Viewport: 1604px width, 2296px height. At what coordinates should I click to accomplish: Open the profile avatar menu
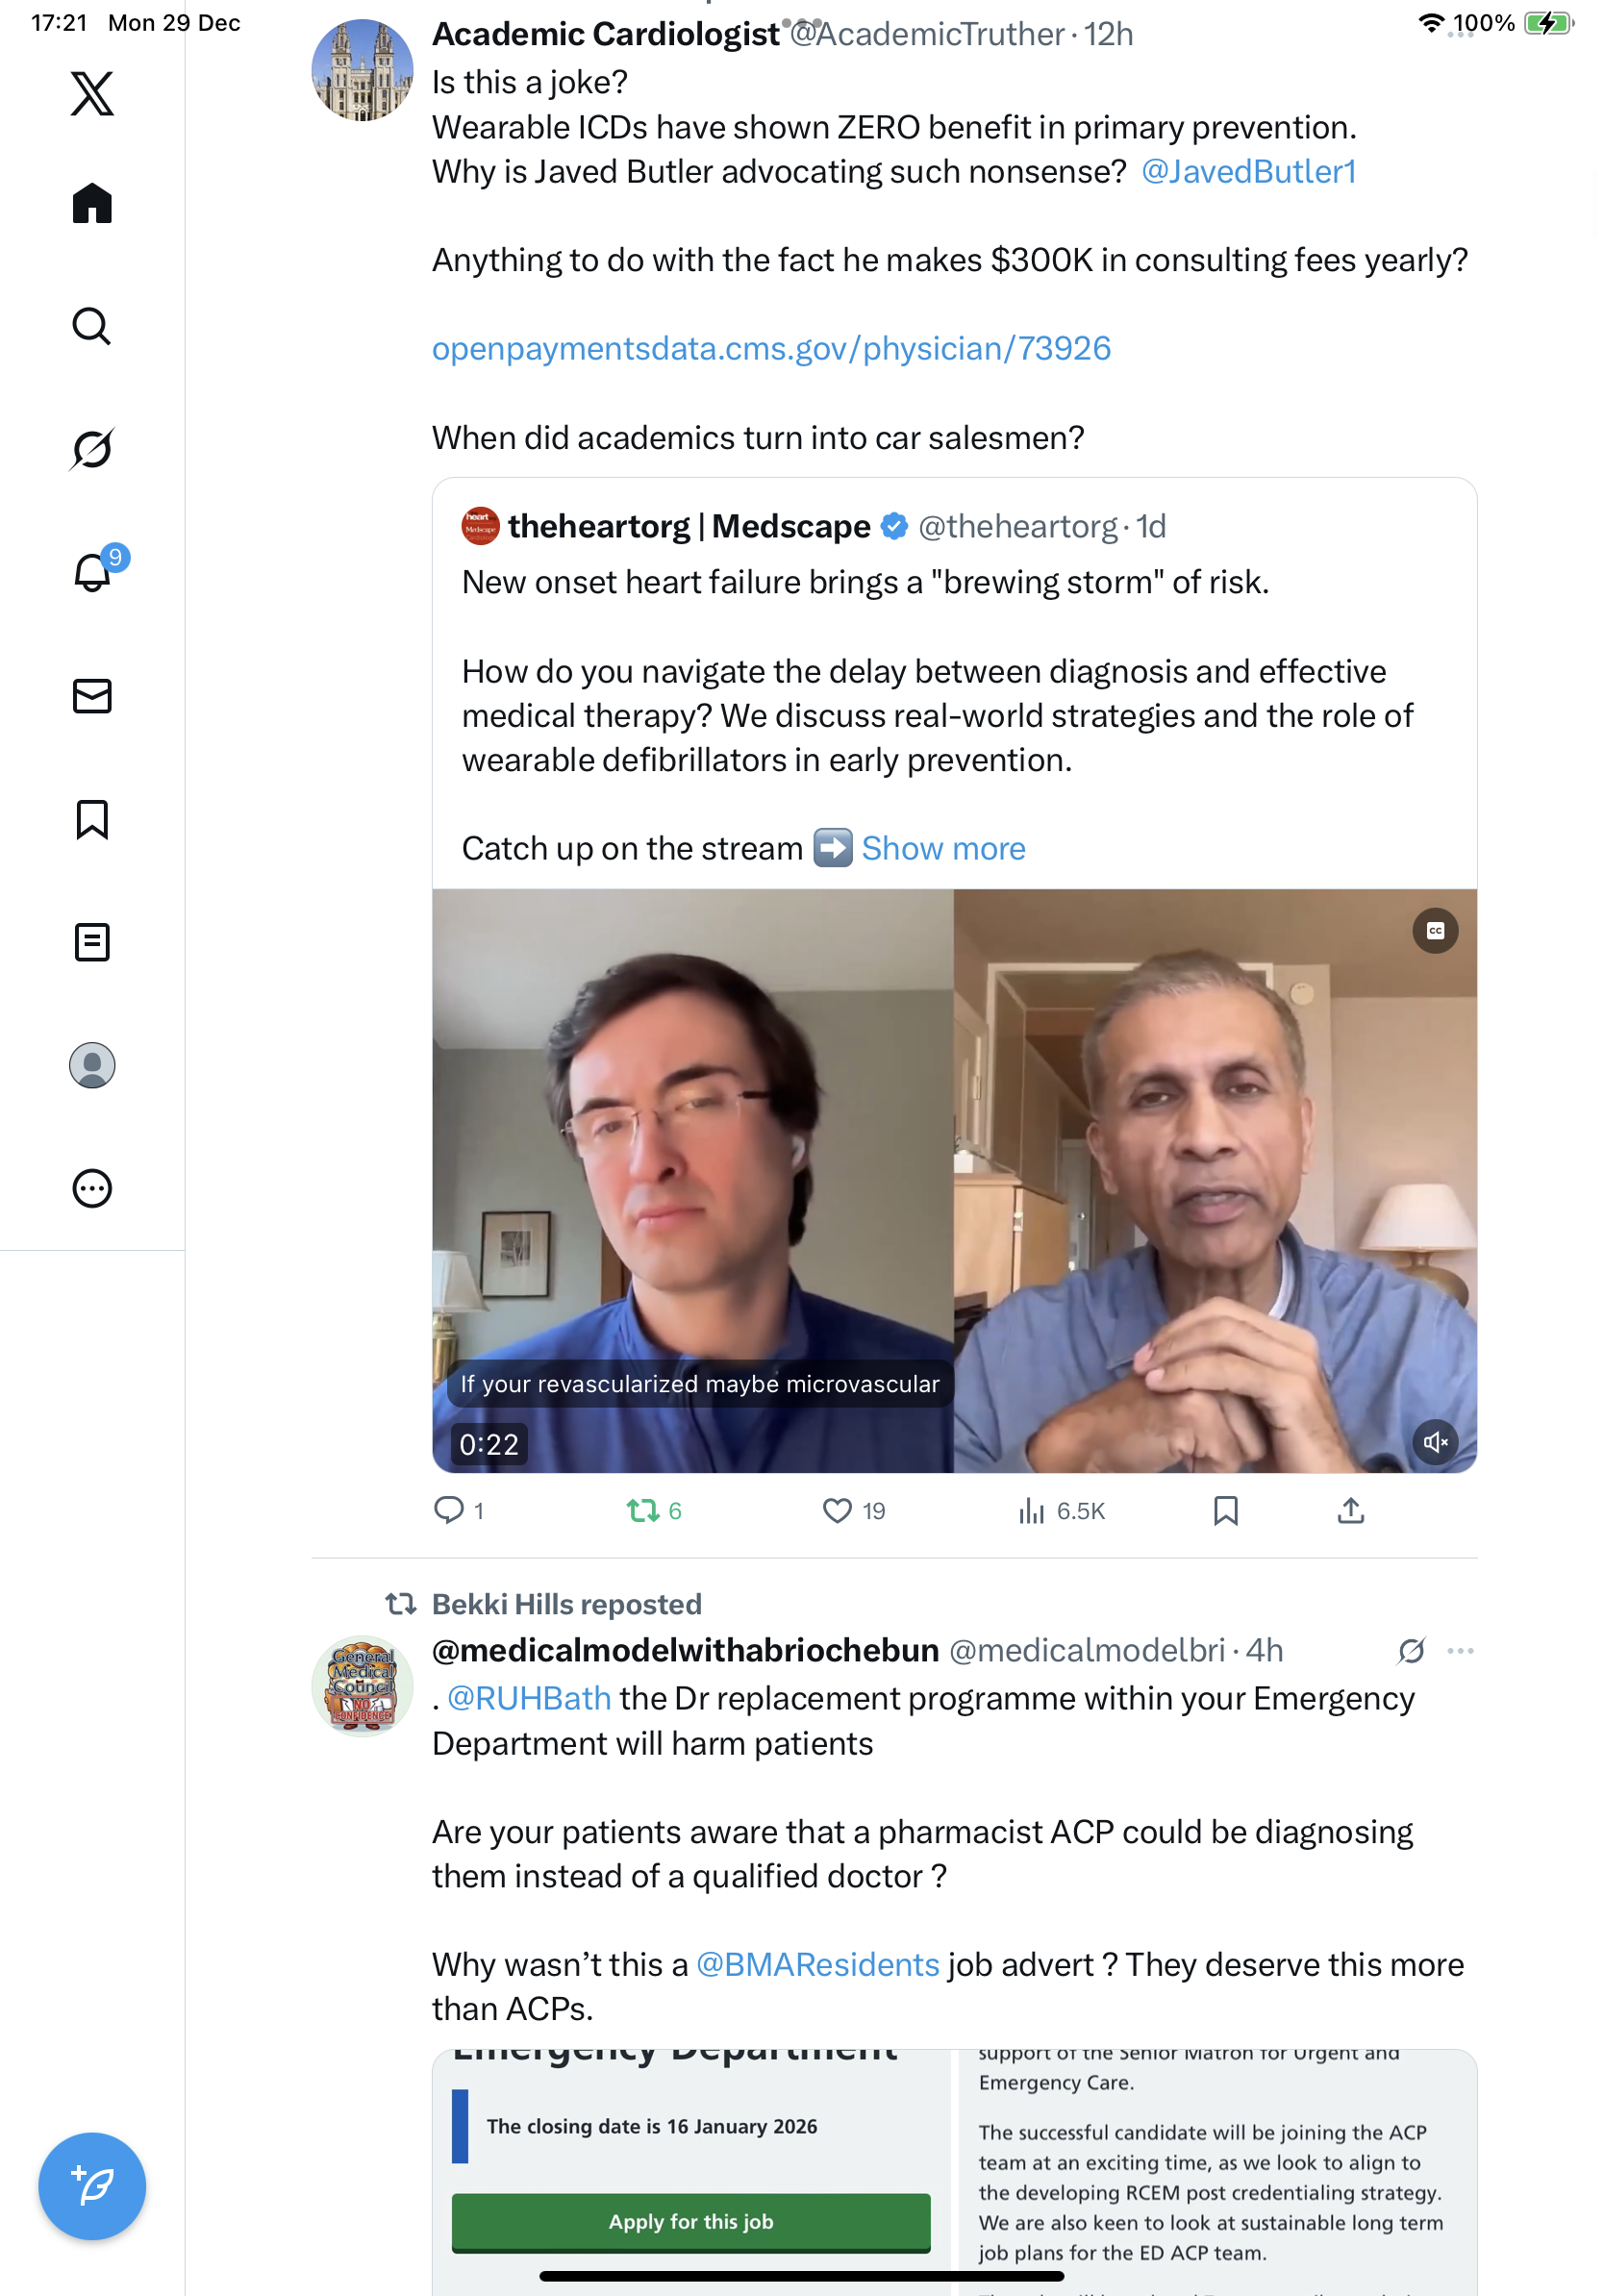(92, 1065)
